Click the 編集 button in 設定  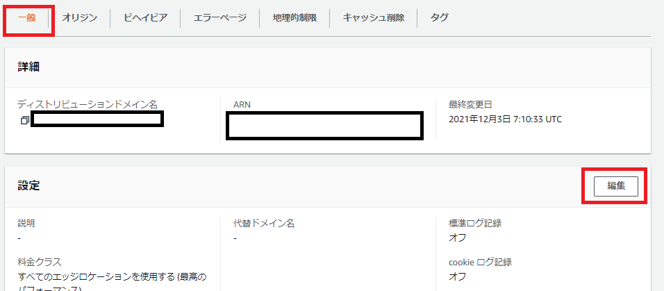pyautogui.click(x=615, y=185)
